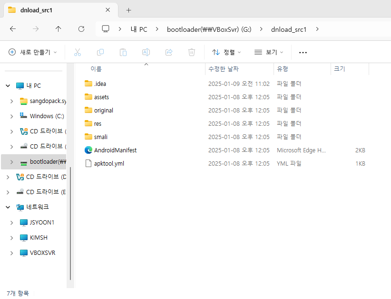Click the Share icon in toolbar
This screenshot has height=299, width=391.
click(x=169, y=52)
